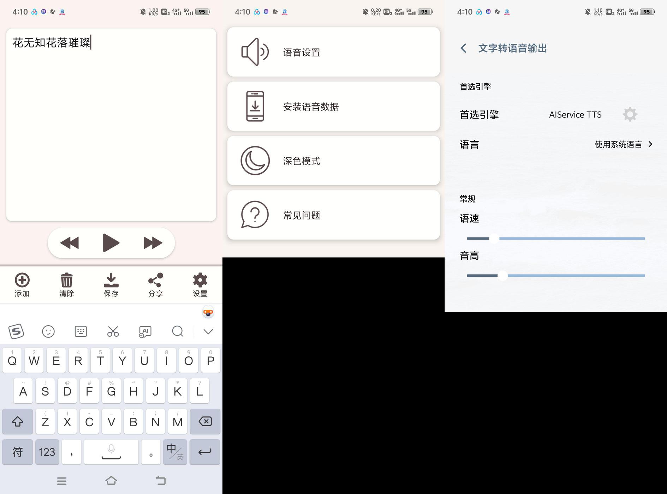The height and width of the screenshot is (494, 667).
Task: Click inside the text input area
Action: (x=111, y=125)
